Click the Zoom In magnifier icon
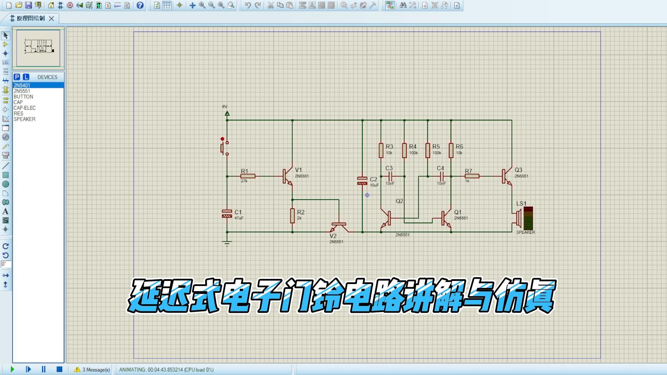 pyautogui.click(x=202, y=5)
